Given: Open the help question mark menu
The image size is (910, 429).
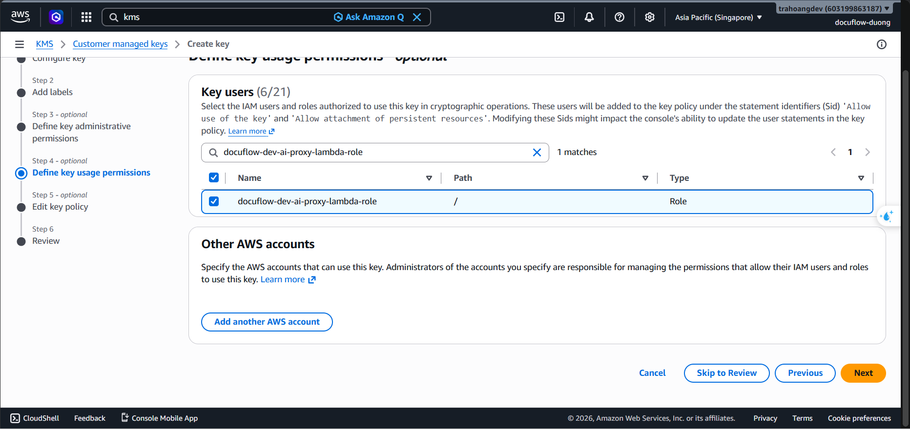Looking at the screenshot, I should click(x=620, y=17).
